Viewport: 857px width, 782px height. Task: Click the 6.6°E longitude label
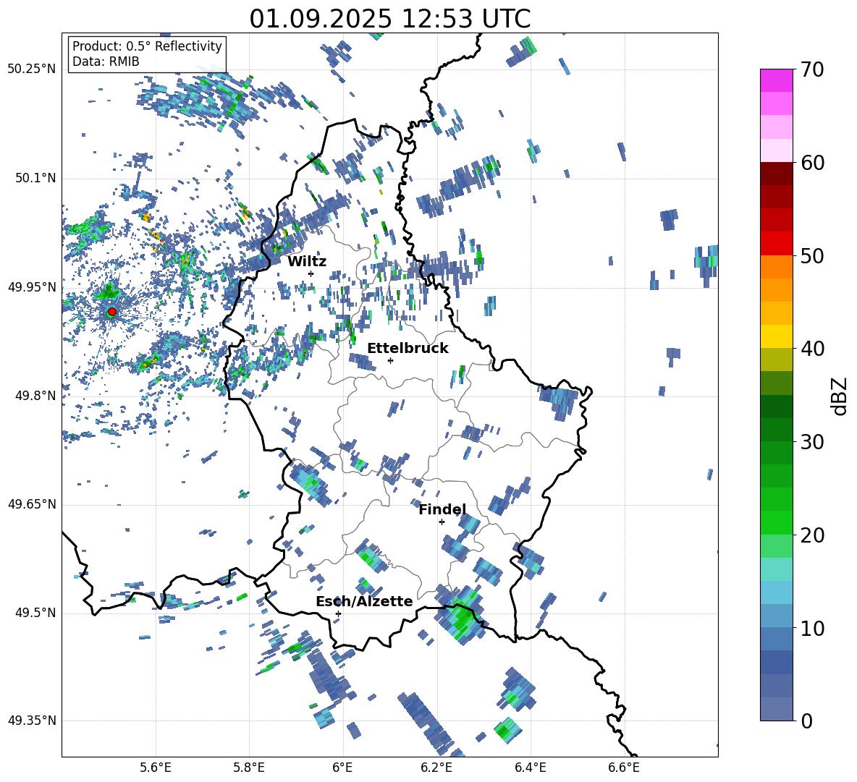(624, 768)
